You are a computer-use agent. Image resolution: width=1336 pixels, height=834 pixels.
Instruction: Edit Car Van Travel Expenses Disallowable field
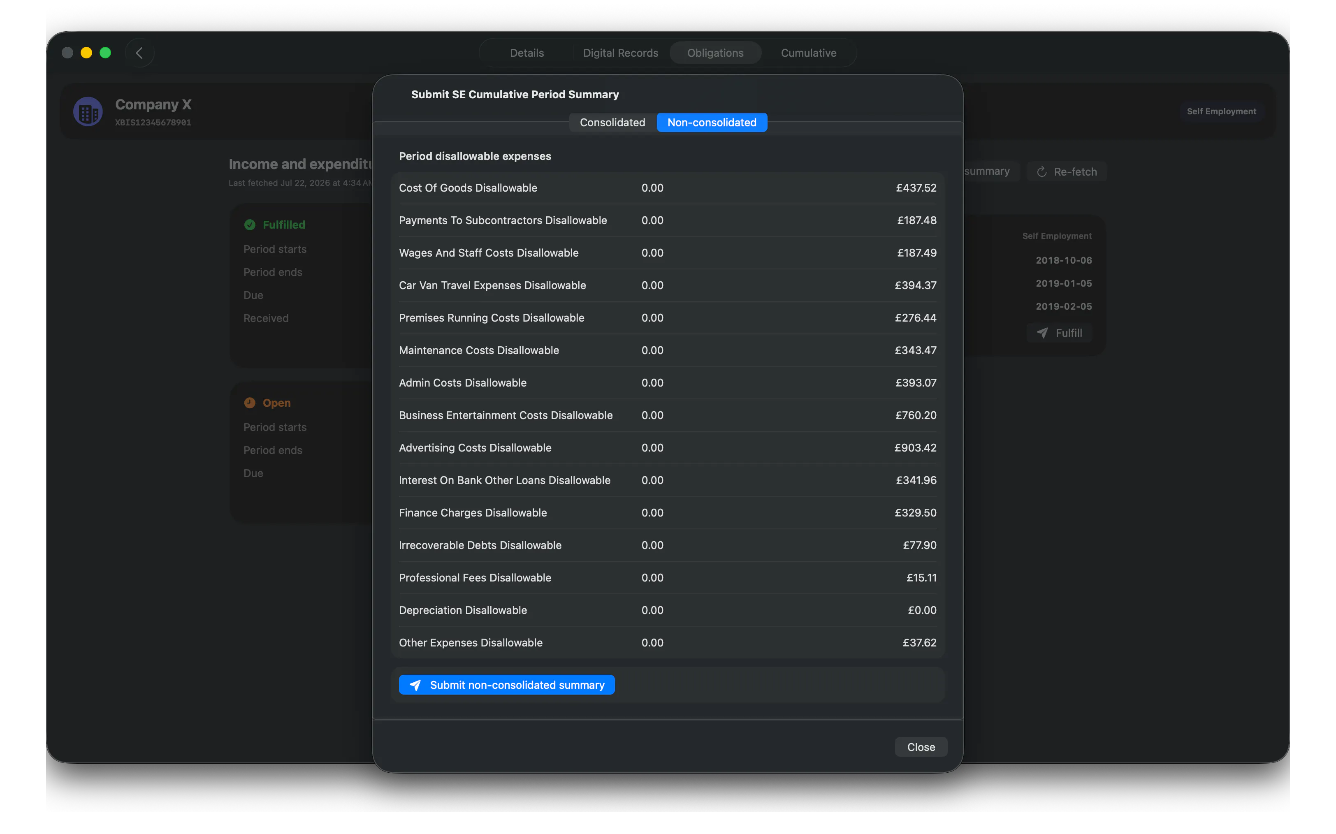coord(652,286)
